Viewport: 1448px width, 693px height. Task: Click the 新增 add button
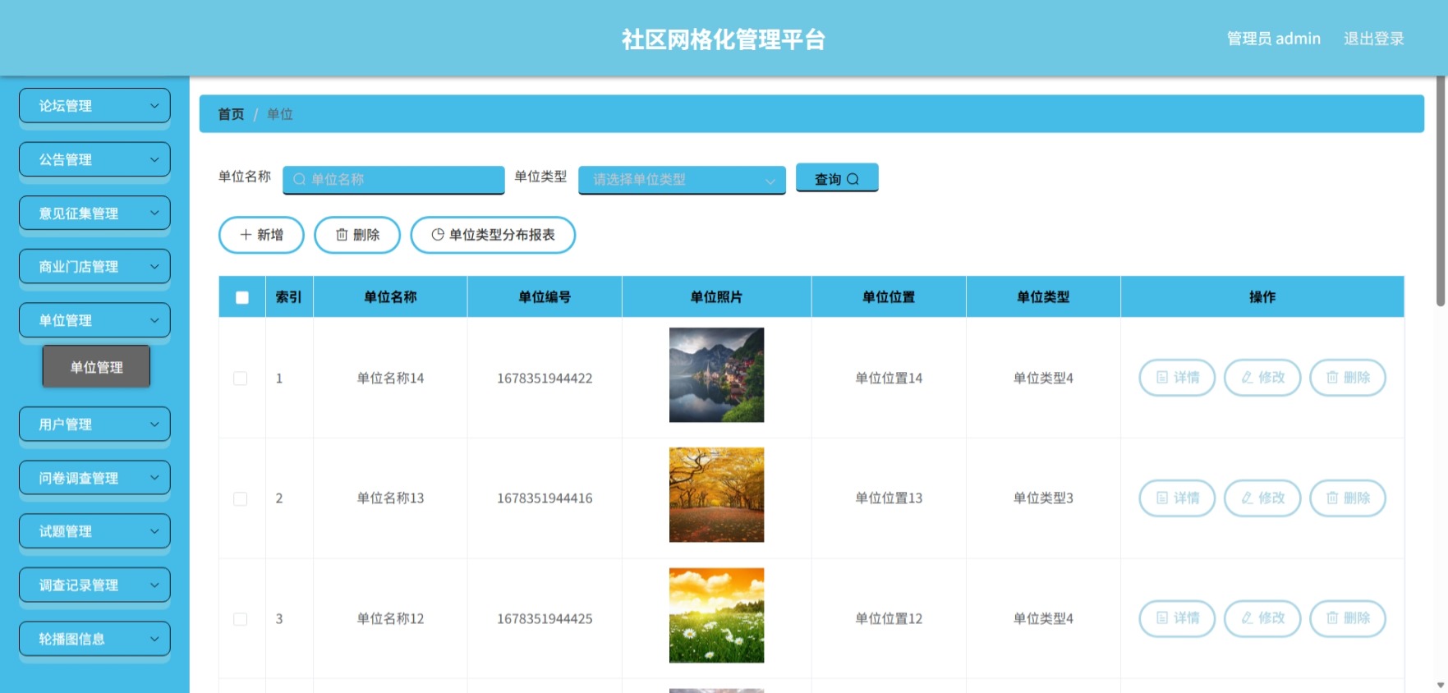tap(261, 235)
